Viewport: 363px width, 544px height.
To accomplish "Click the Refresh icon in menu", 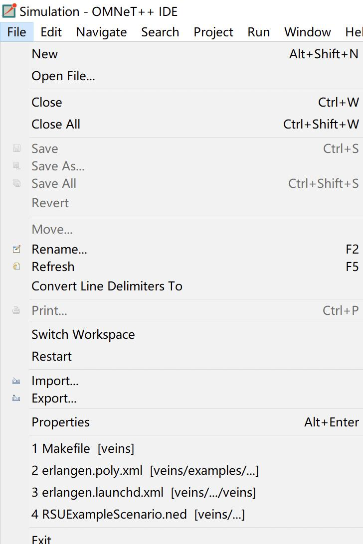I will coord(16,267).
